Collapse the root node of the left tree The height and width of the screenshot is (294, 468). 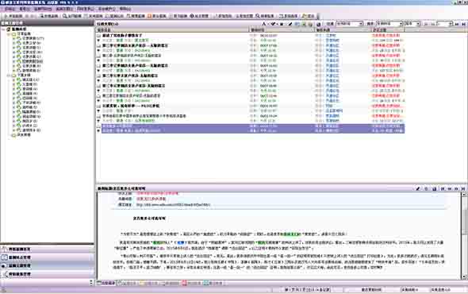pos(4,29)
